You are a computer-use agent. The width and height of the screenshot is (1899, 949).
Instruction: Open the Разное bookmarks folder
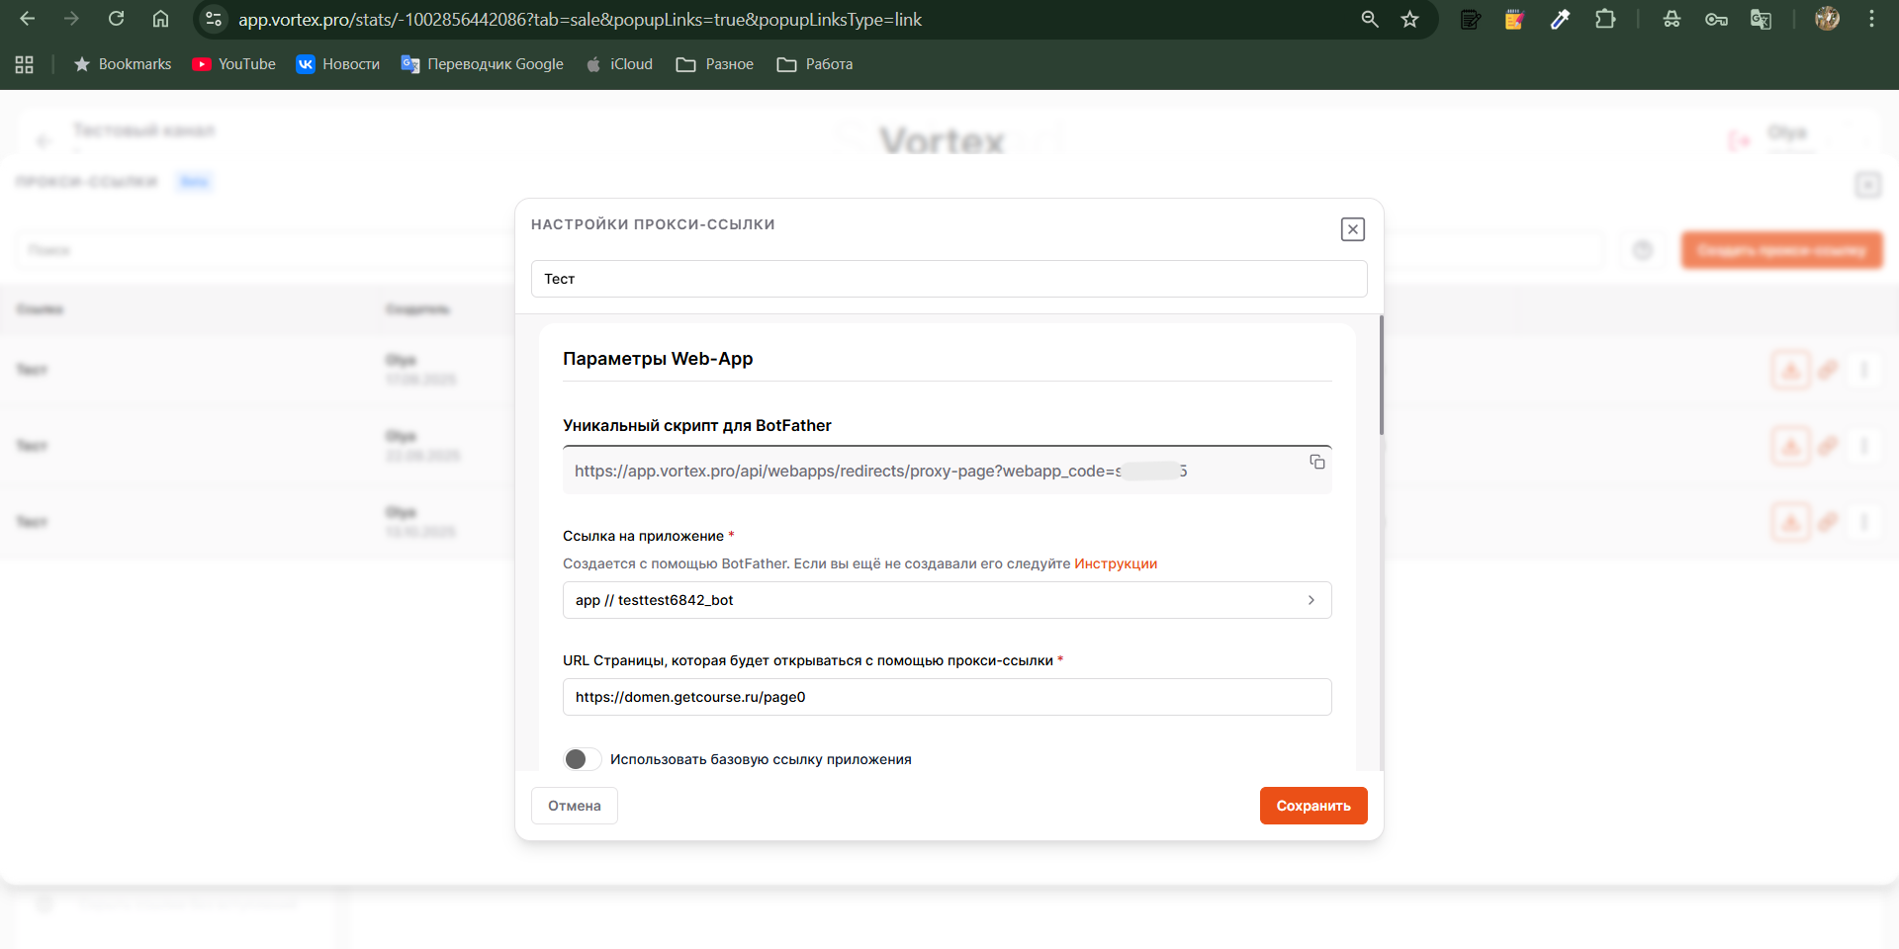pyautogui.click(x=715, y=64)
